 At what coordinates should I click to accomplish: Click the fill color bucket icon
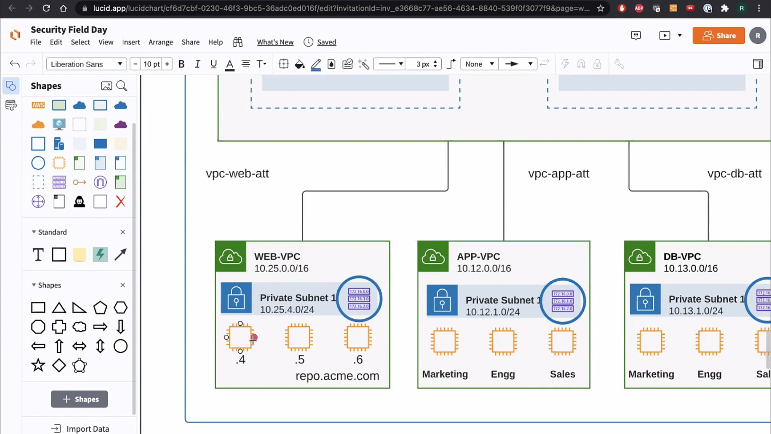coord(299,64)
